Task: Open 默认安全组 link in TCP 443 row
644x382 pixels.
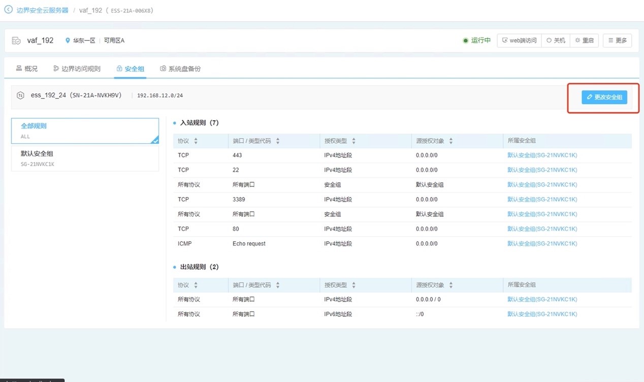Action: pyautogui.click(x=542, y=155)
